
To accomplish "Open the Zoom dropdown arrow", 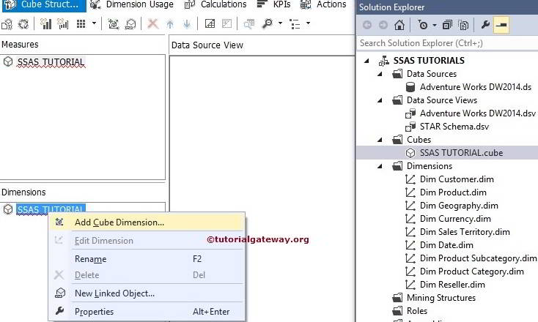I will click(280, 23).
